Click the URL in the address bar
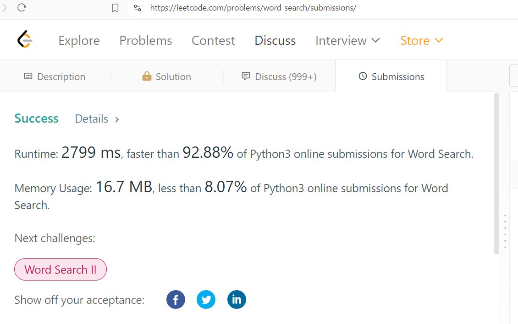Viewport: 518px width, 324px height. (x=253, y=8)
